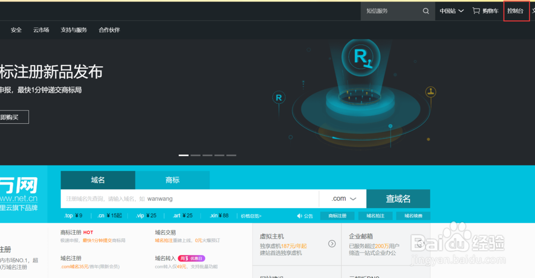Click the 查域名 search button
Screen dimensions: 535x278
click(x=398, y=198)
